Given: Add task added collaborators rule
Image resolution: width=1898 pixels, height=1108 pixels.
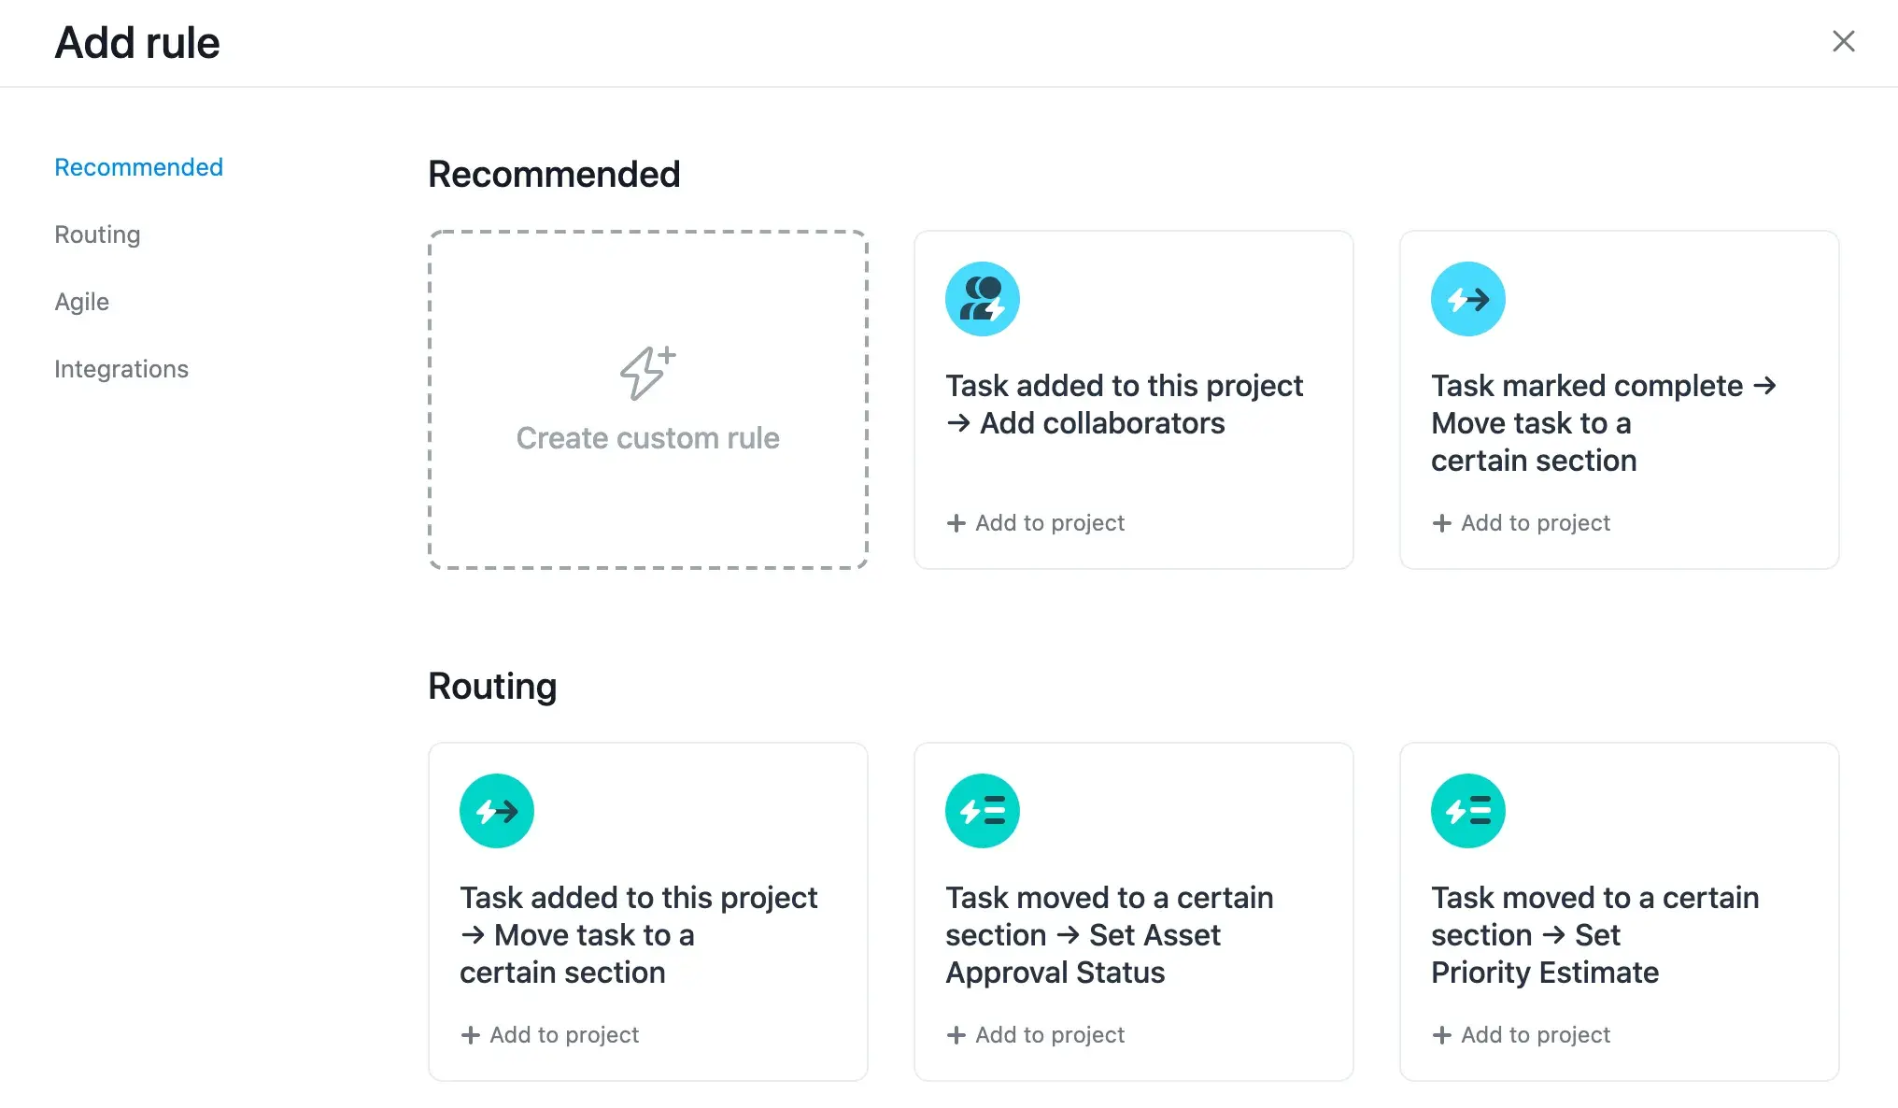Looking at the screenshot, I should coord(1036,521).
